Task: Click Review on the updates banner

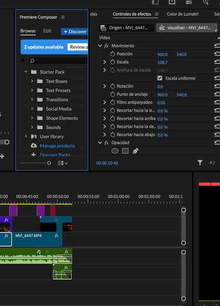Action: [x=78, y=47]
